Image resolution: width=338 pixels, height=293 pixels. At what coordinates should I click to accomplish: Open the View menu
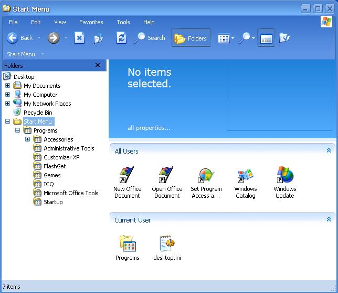click(x=60, y=22)
